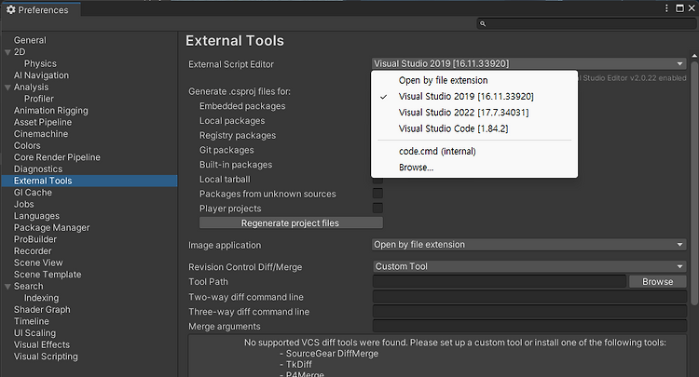Collapse the Search section arrow
Viewport: 699px width, 377px height.
[x=7, y=287]
